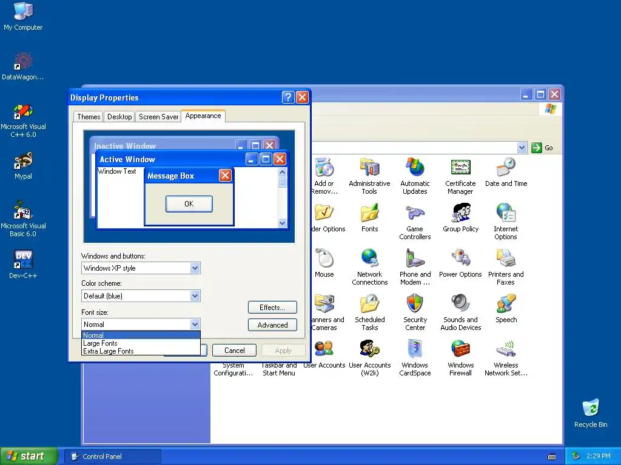Expand the Windows and buttons dropdown
This screenshot has width=621, height=465.
[195, 268]
